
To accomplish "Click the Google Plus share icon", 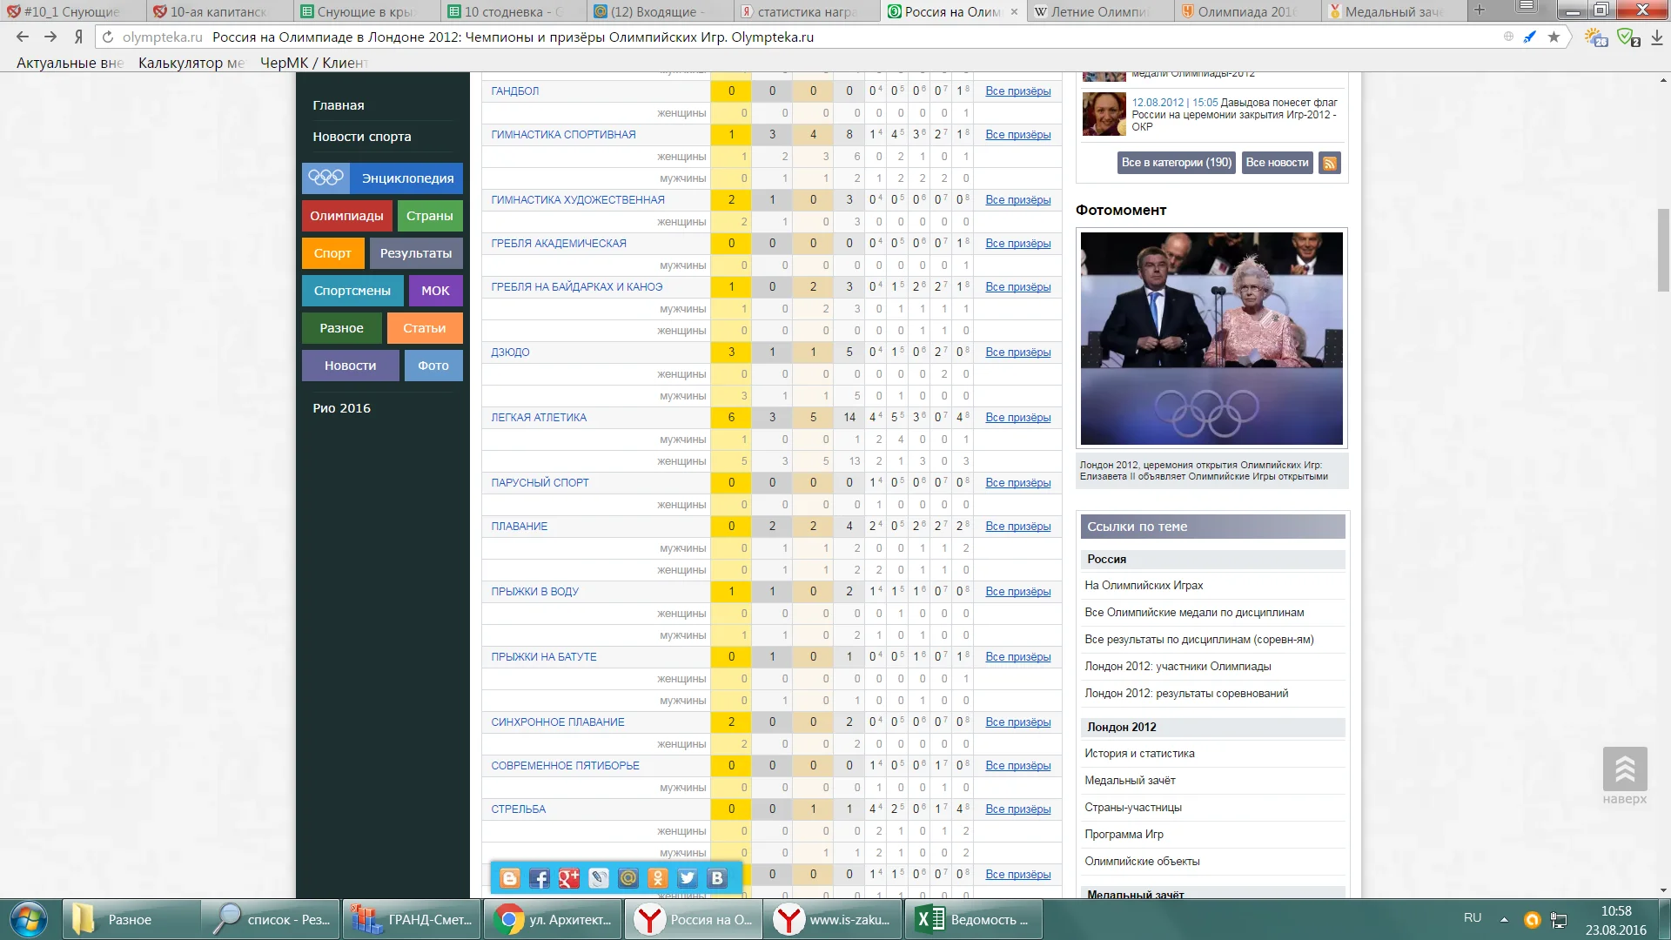I will (x=569, y=878).
